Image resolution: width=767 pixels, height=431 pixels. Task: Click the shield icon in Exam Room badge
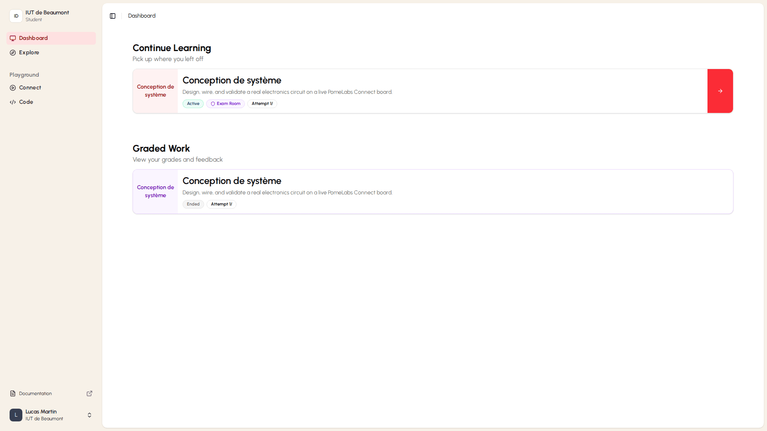[213, 104]
